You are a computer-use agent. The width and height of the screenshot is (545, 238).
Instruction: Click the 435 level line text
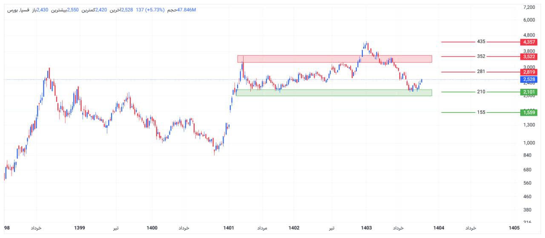pyautogui.click(x=481, y=42)
